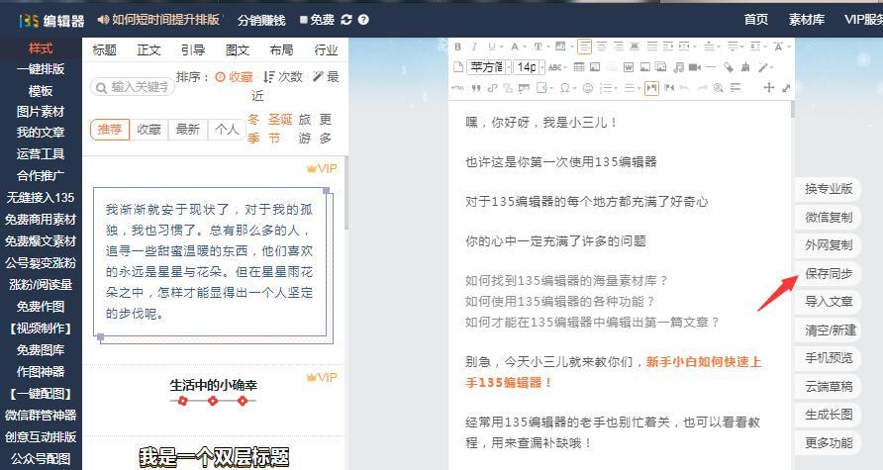Open the search and replace icon
This screenshot has height=470, width=883.
pyautogui.click(x=718, y=88)
